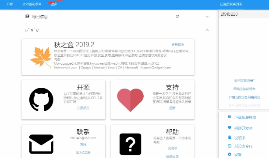
Task: Open the 更多 tab
Action: 54,4
